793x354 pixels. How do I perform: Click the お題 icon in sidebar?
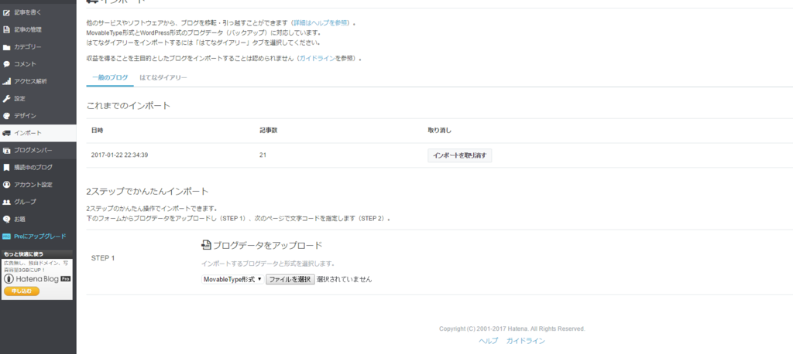tap(6, 220)
